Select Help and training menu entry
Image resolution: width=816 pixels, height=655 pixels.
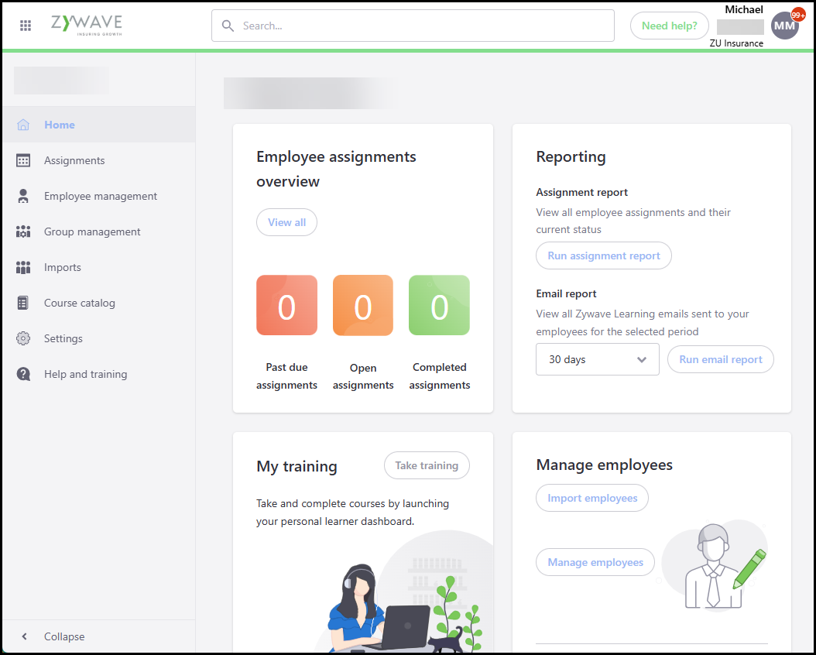85,374
